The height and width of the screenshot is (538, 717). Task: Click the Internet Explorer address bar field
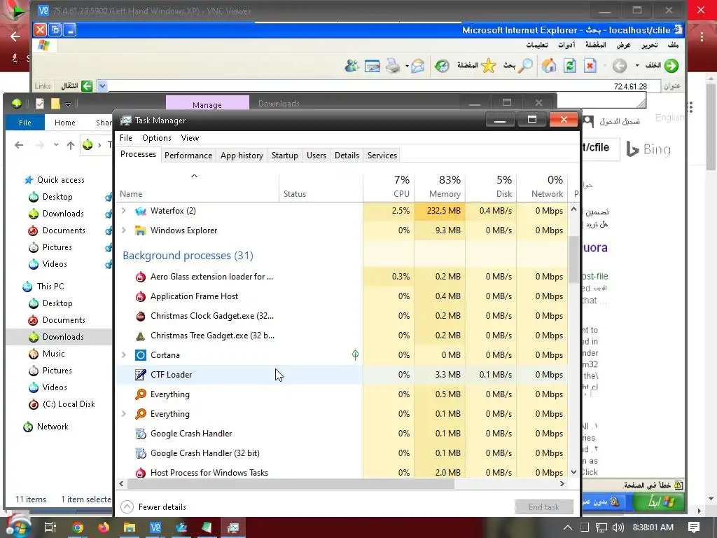click(x=384, y=86)
